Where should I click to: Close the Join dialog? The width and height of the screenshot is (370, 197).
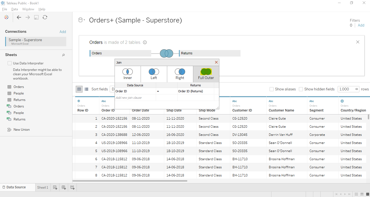[x=216, y=62]
